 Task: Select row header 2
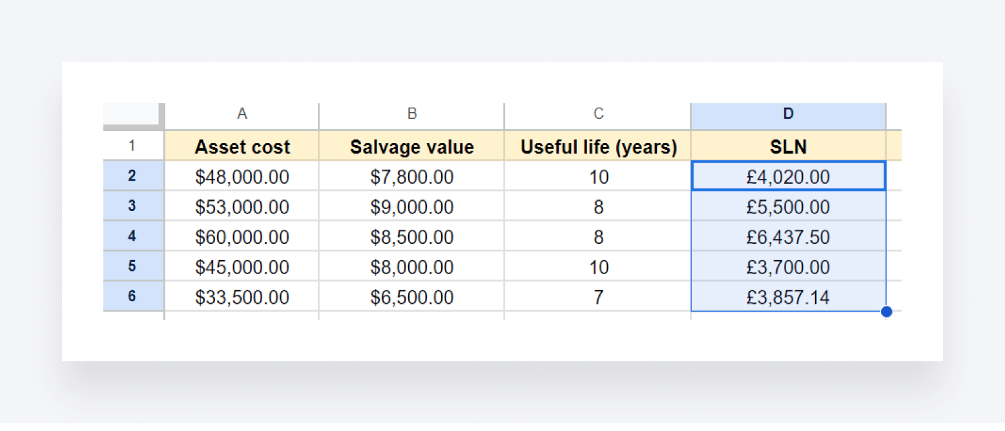pyautogui.click(x=132, y=176)
